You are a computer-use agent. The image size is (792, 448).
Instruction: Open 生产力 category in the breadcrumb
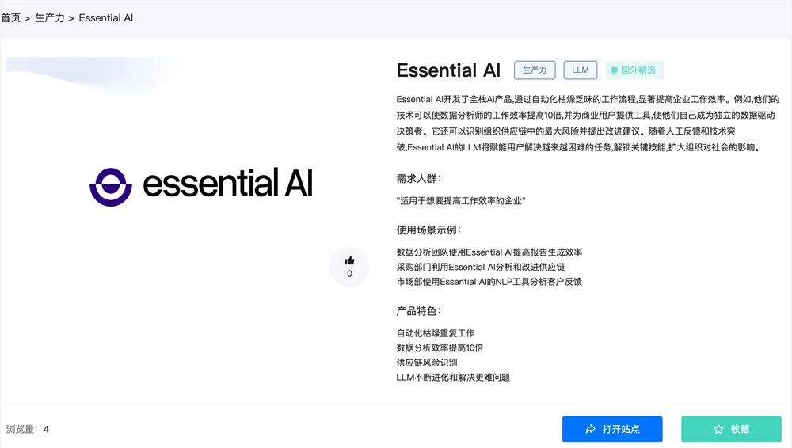point(50,17)
